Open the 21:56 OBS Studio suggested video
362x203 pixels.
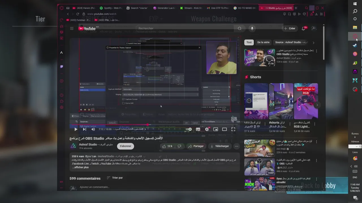tap(260, 58)
